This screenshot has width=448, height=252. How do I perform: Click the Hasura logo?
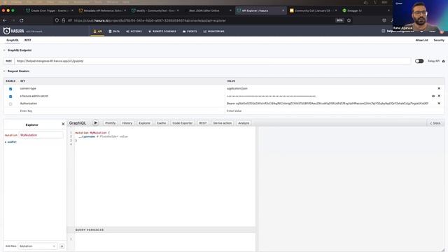[14, 31]
